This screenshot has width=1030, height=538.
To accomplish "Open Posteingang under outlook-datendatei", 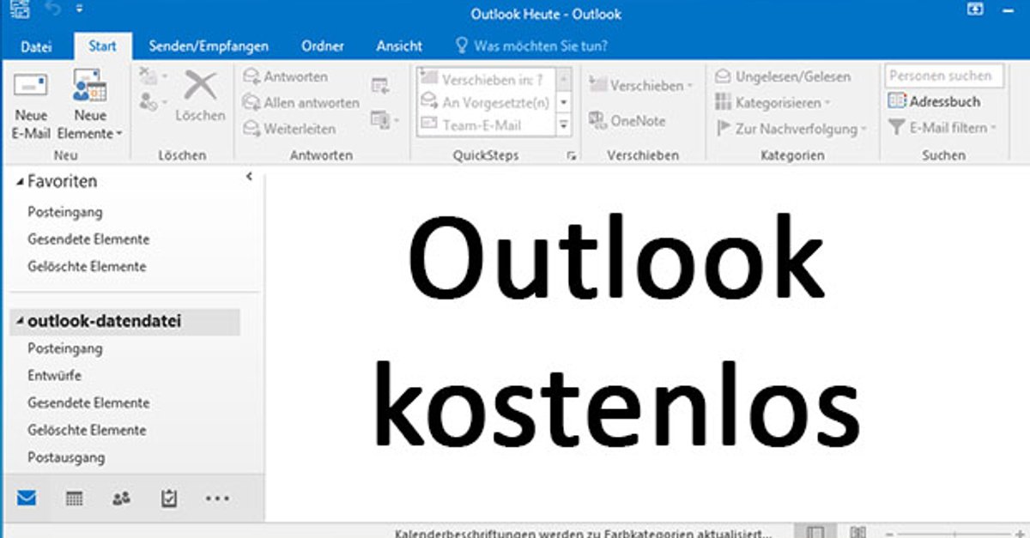I will [65, 348].
